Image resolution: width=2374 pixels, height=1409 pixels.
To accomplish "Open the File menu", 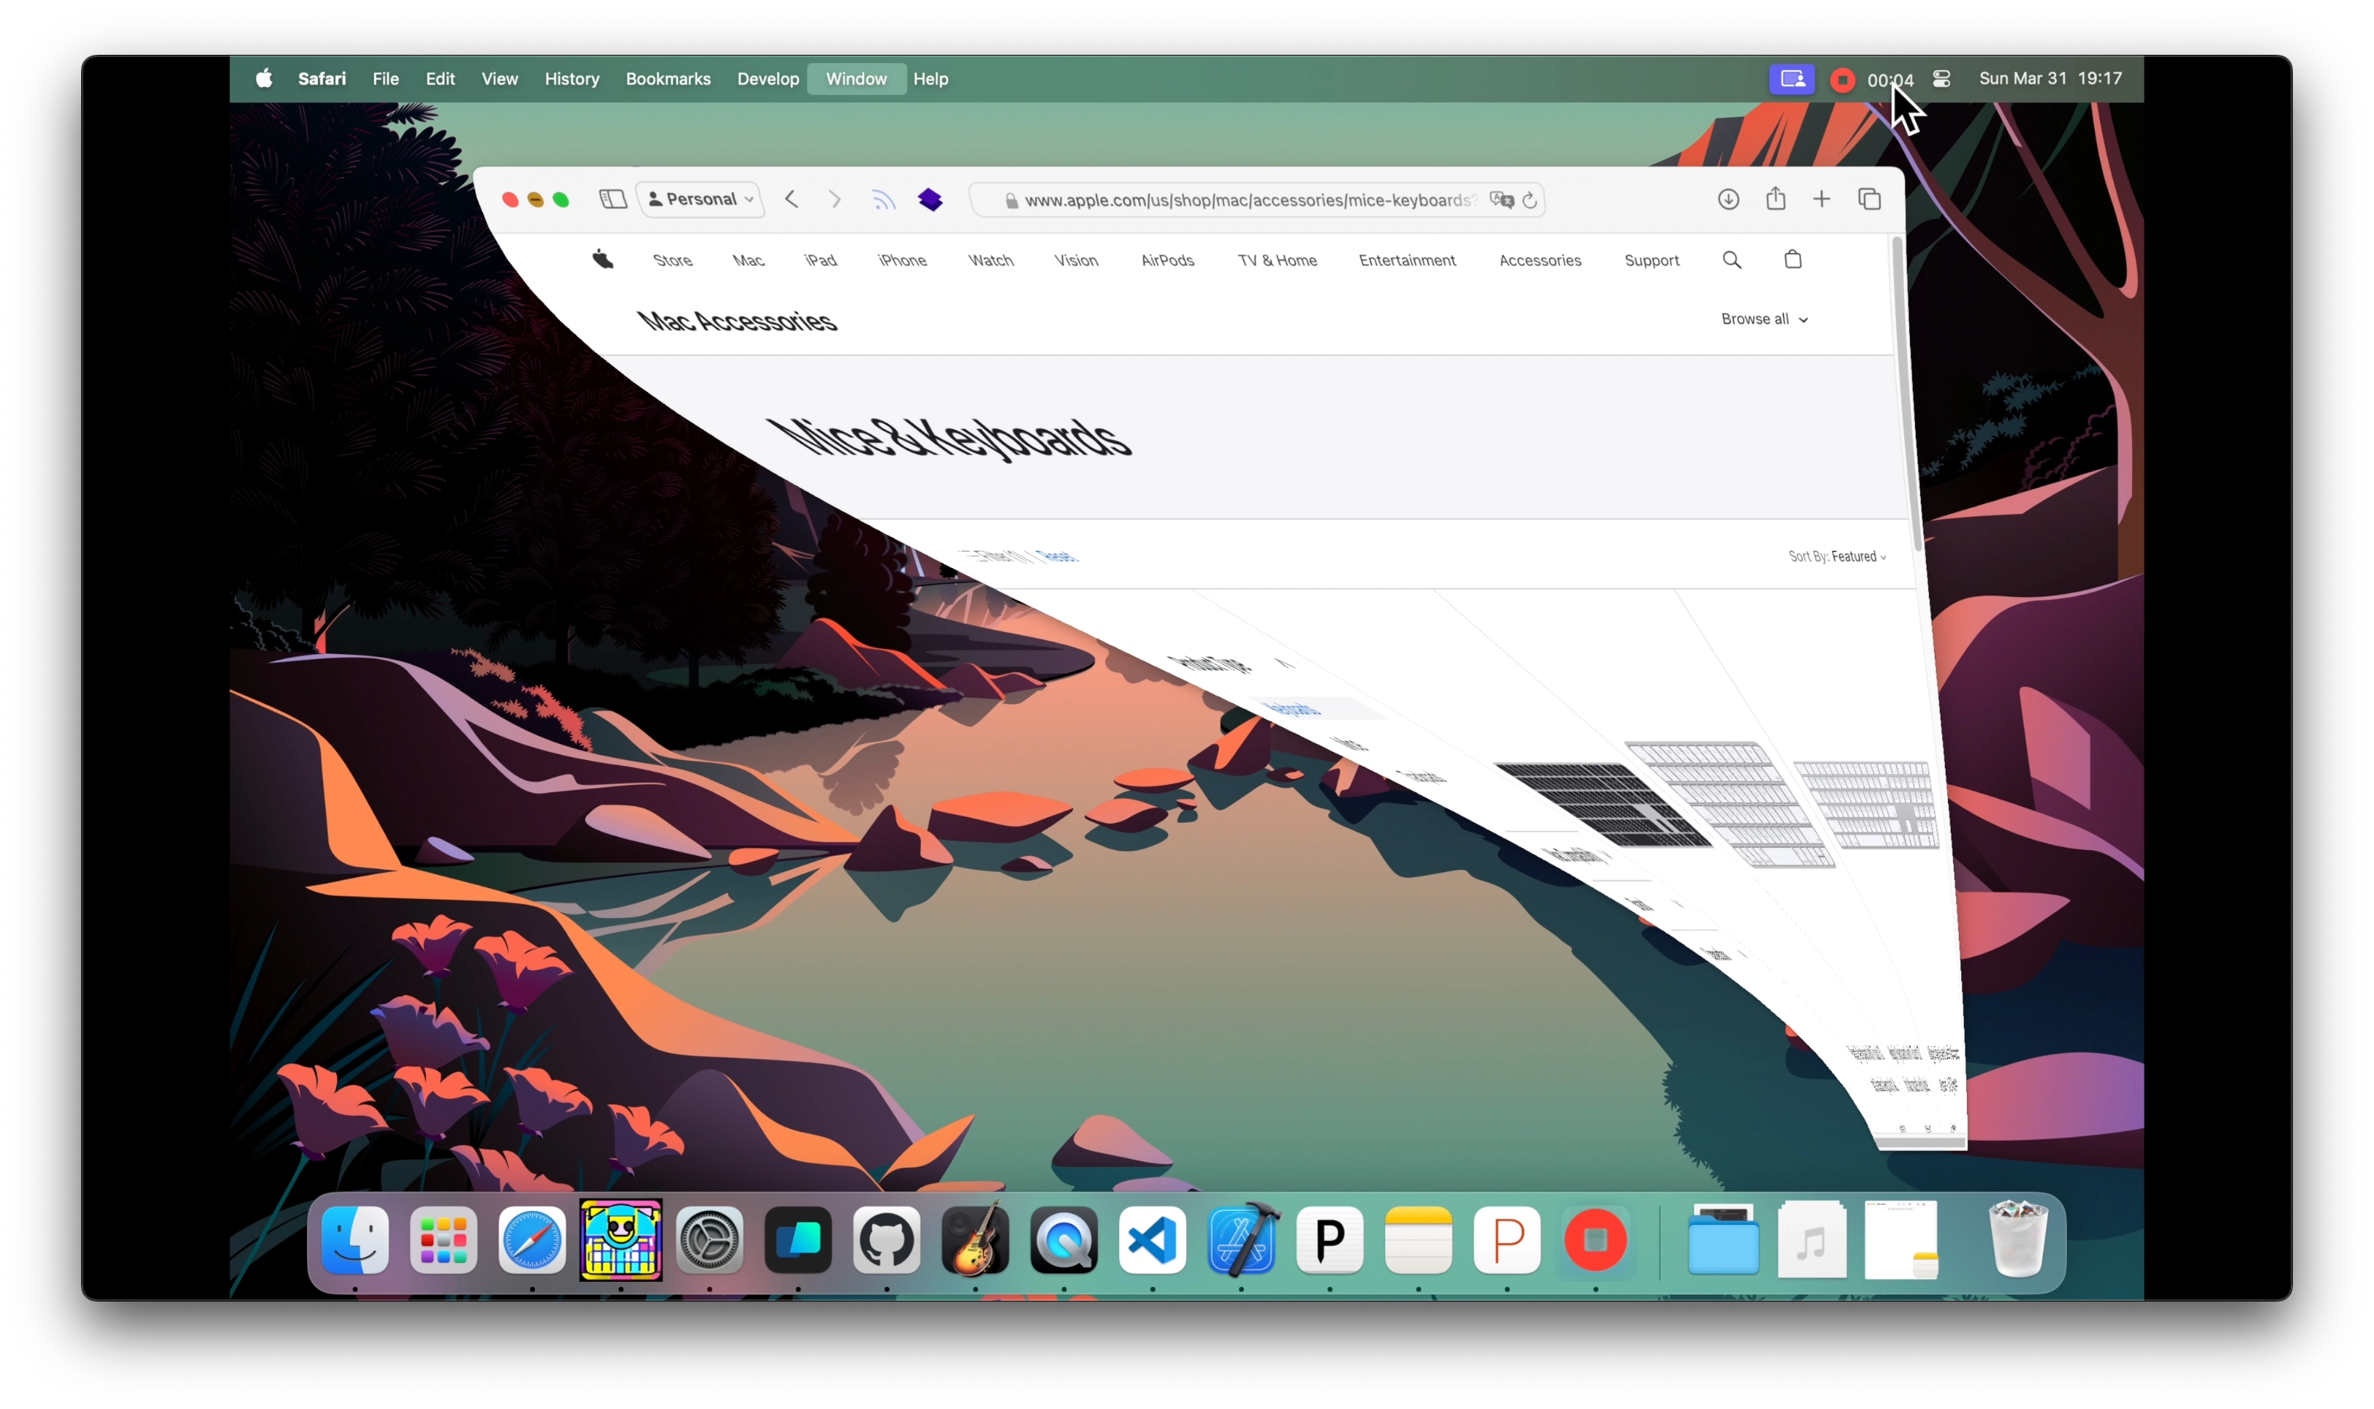I will [385, 79].
